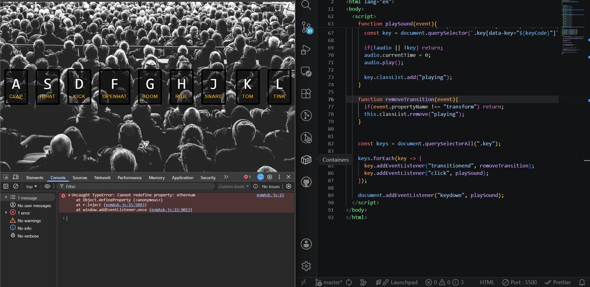Open Remote Explorer in activity bar
590x287 pixels.
(x=306, y=72)
